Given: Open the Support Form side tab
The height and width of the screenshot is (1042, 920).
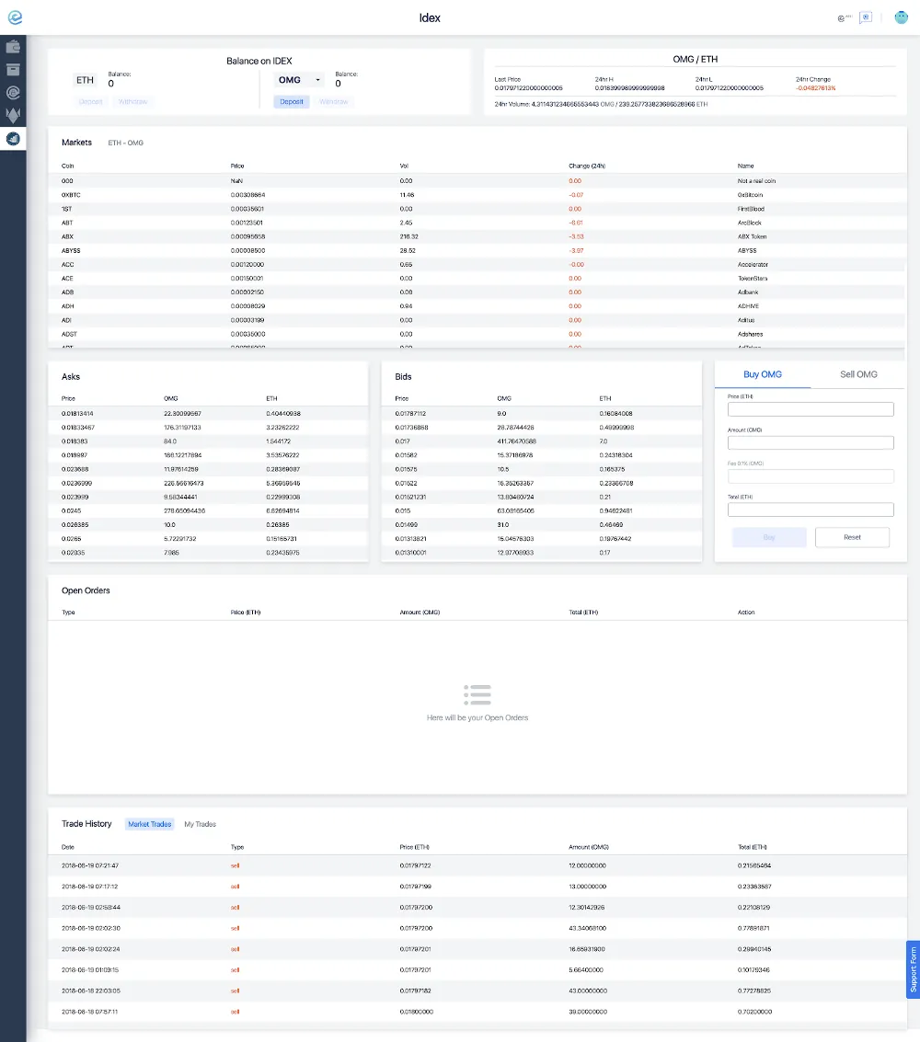Looking at the screenshot, I should pos(913,969).
